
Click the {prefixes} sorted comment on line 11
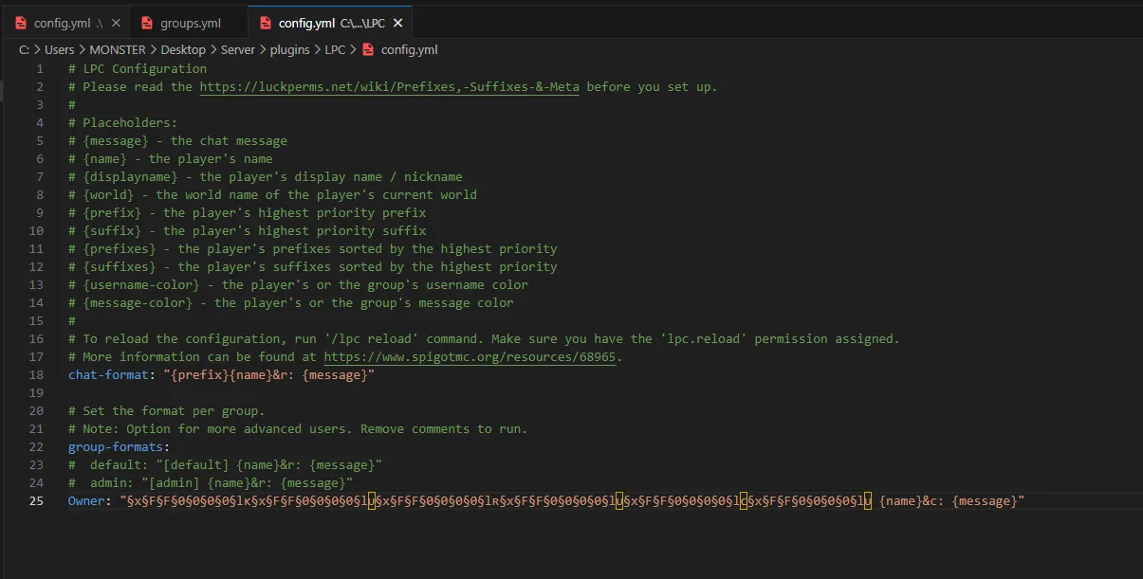(313, 248)
